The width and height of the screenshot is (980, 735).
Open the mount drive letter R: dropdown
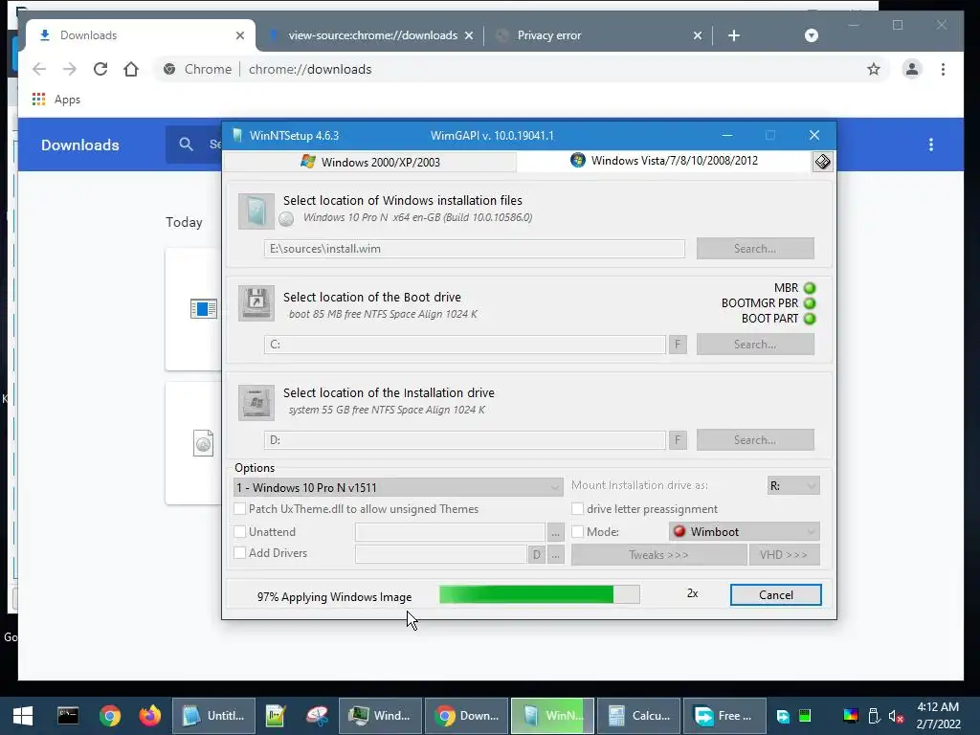pos(793,485)
